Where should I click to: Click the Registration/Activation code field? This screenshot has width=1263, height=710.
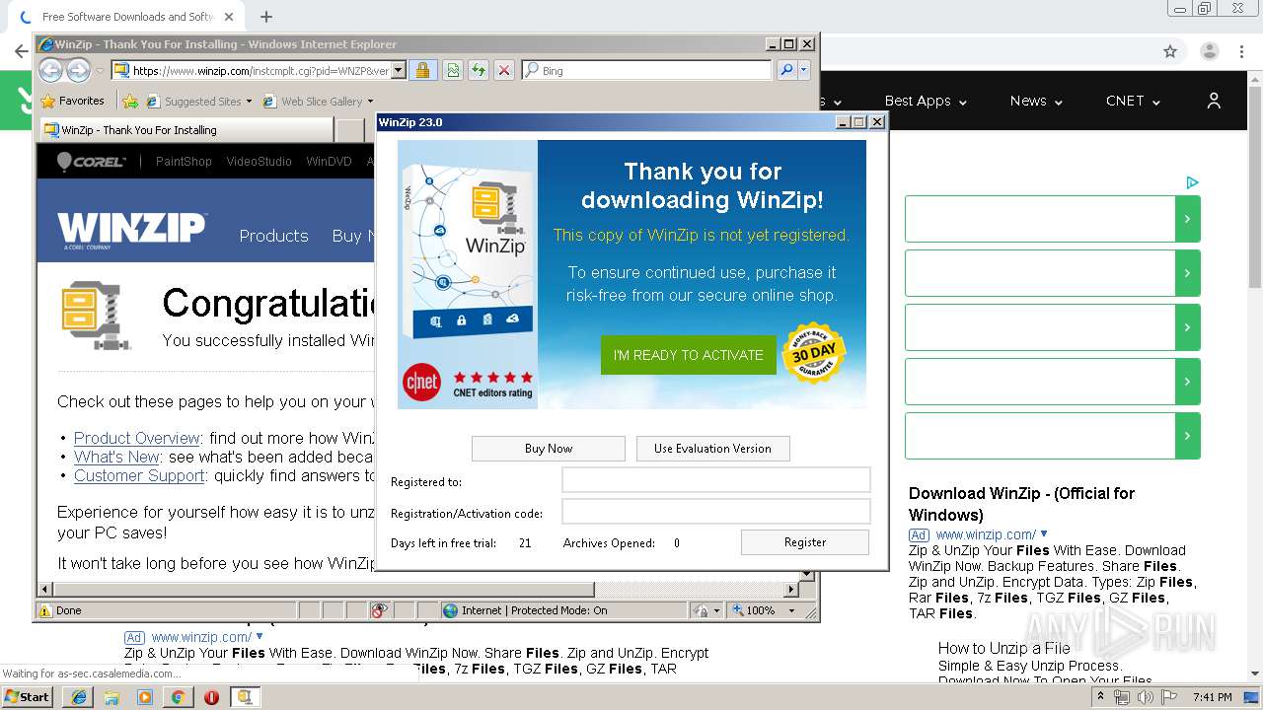pyautogui.click(x=715, y=512)
